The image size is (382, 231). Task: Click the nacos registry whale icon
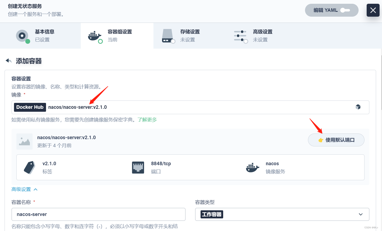(253, 167)
